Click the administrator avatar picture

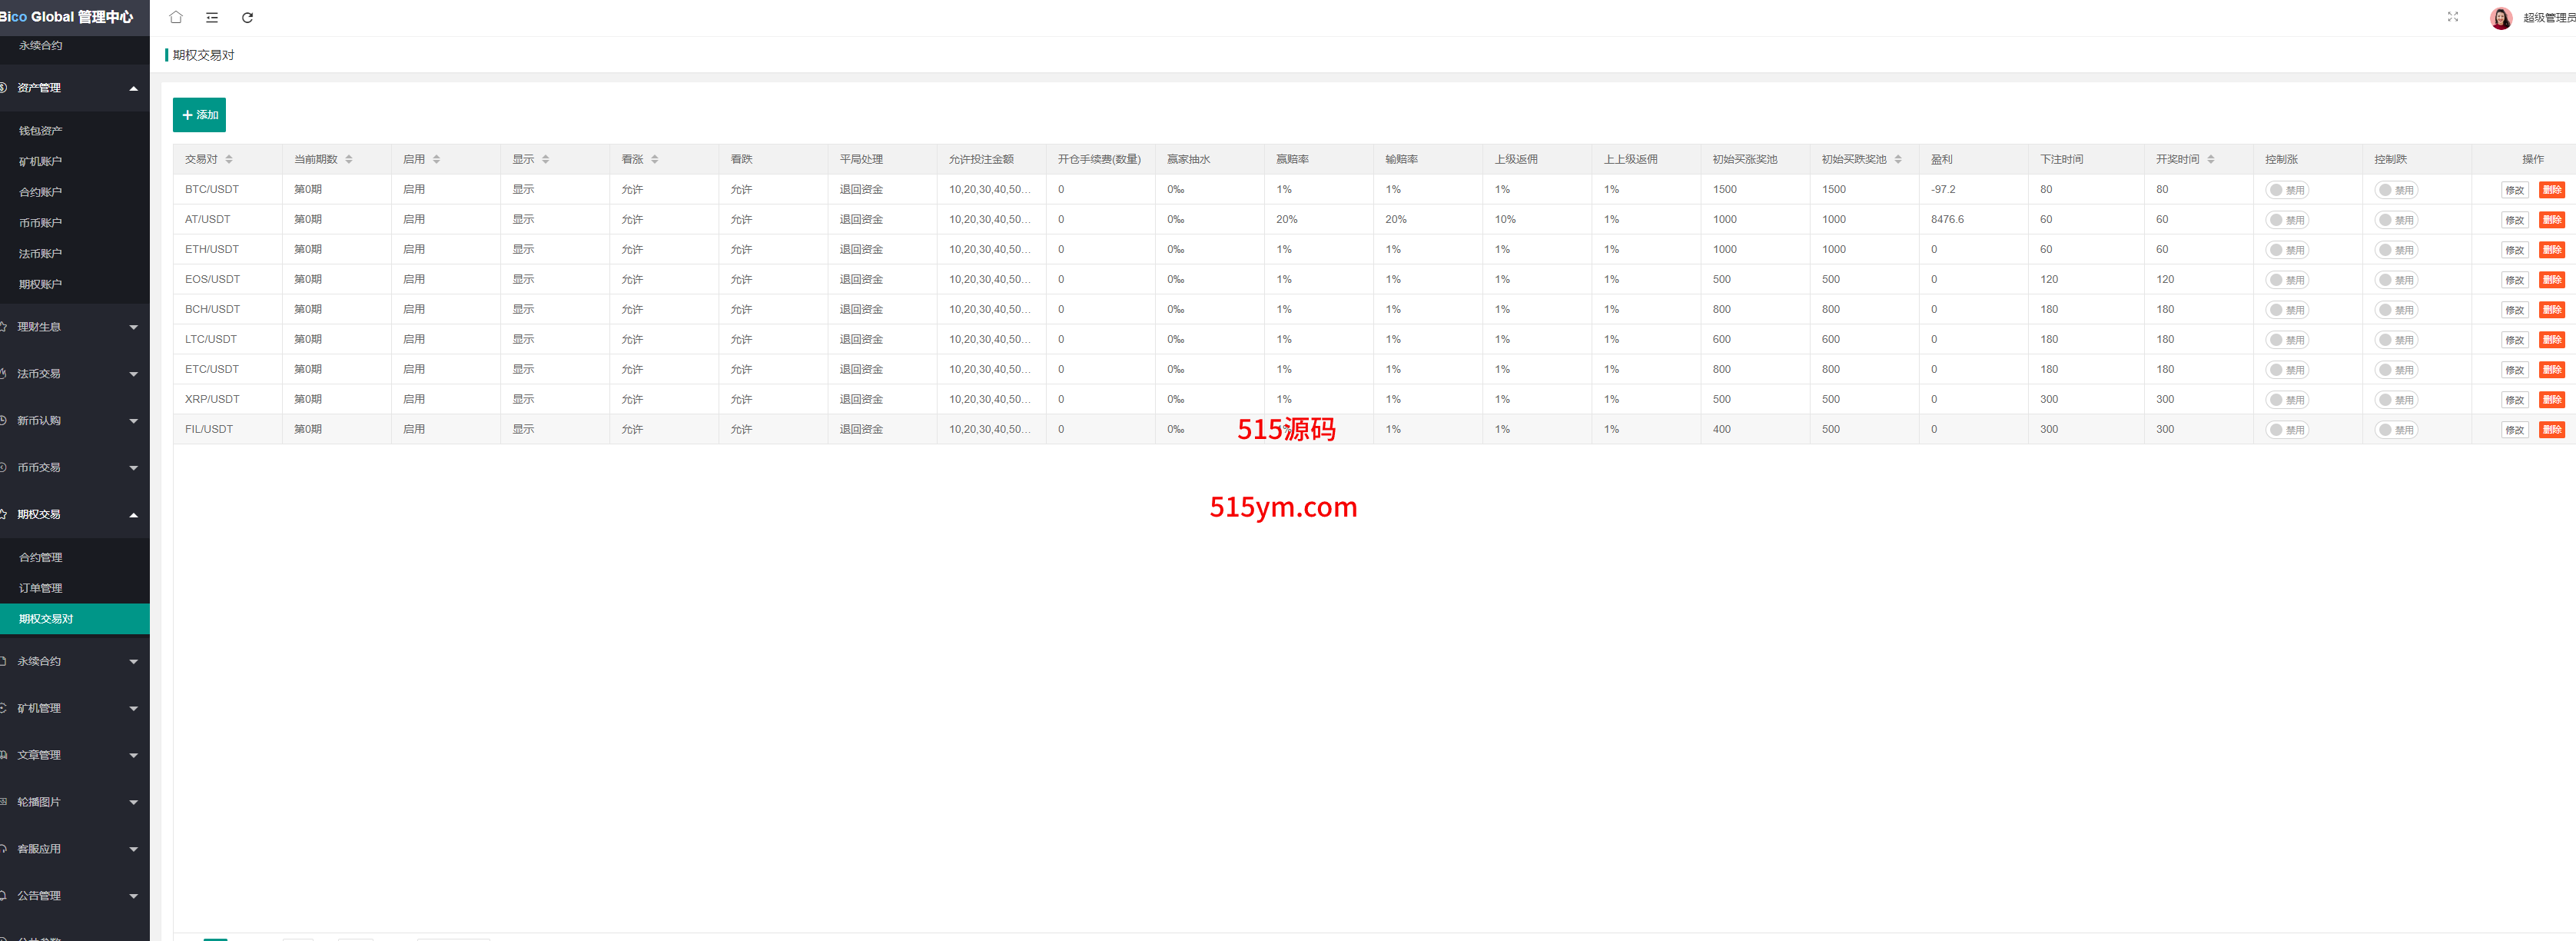coord(2500,18)
